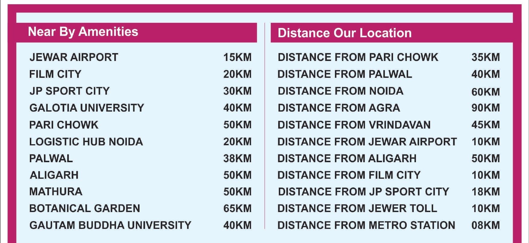Click DISTANCE FROM PARI CHOWK text
The height and width of the screenshot is (243, 529).
click(358, 57)
